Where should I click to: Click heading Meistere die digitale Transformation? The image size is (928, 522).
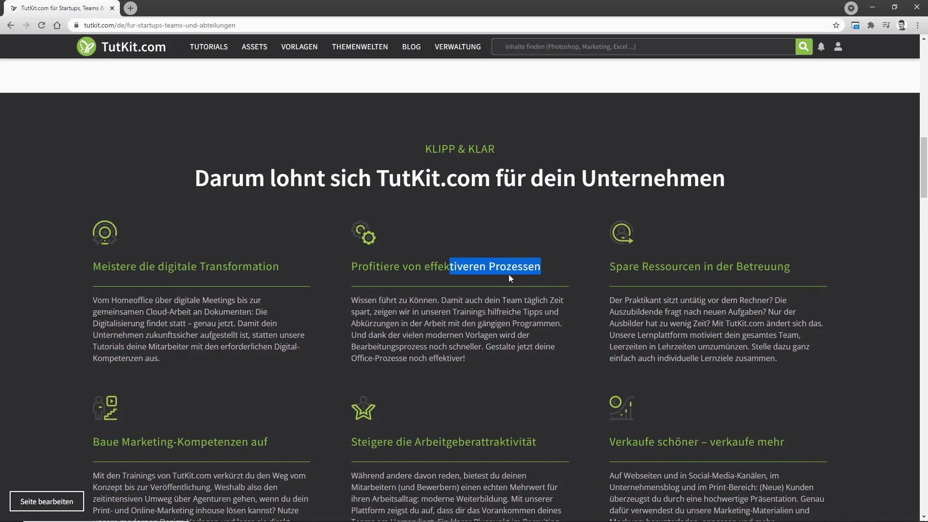[186, 266]
